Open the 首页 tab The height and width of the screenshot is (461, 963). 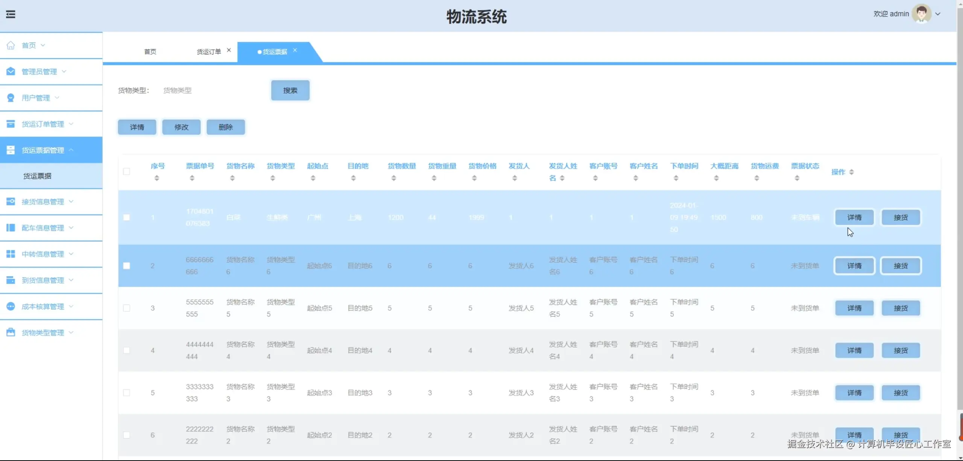(150, 52)
